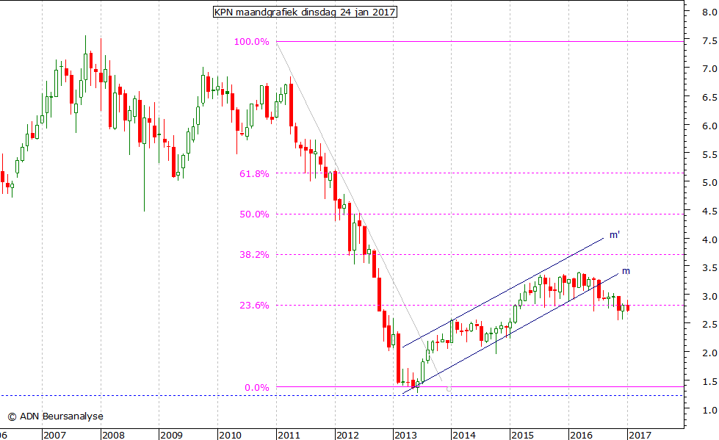
Task: Click the 2014 year label on time axis
Action: pos(464,435)
